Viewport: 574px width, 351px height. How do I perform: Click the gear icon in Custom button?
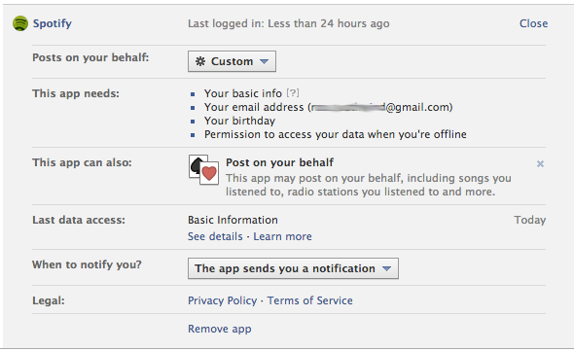(200, 61)
